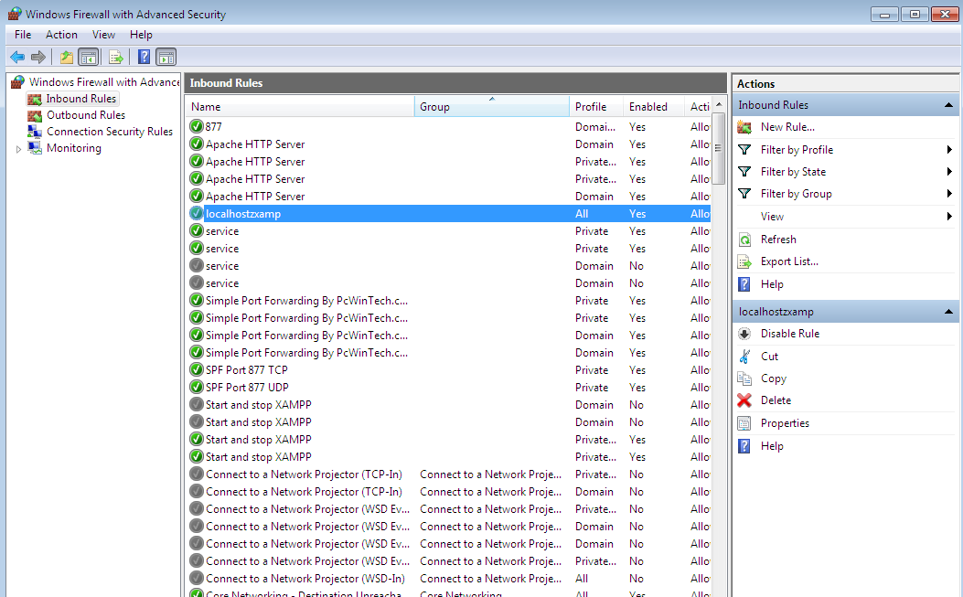
Task: Click the green Refresh icon
Action: tap(744, 240)
